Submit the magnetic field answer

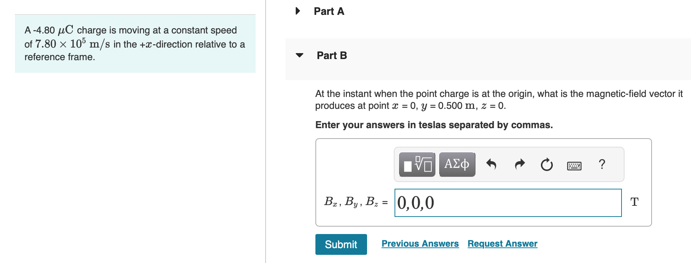pyautogui.click(x=340, y=244)
